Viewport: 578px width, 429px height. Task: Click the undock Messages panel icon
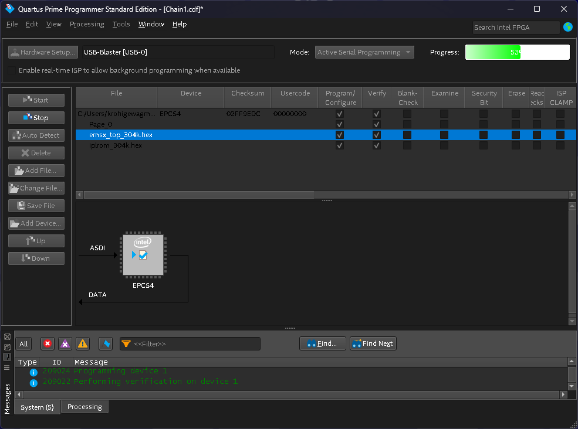pyautogui.click(x=7, y=347)
